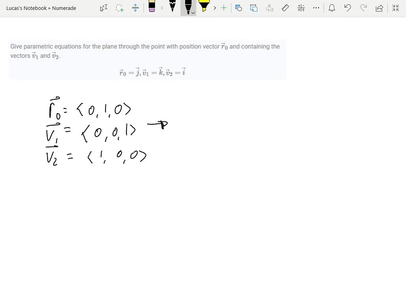Redo the last action
Viewport: 406px width, 305px height.
[364, 8]
